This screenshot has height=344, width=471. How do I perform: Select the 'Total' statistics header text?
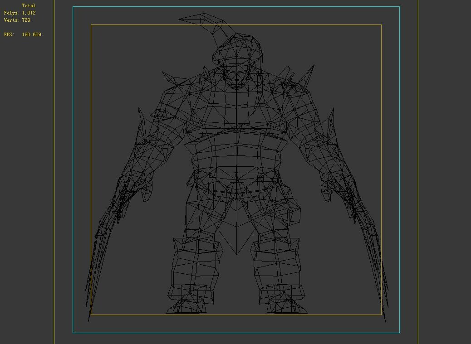[29, 5]
